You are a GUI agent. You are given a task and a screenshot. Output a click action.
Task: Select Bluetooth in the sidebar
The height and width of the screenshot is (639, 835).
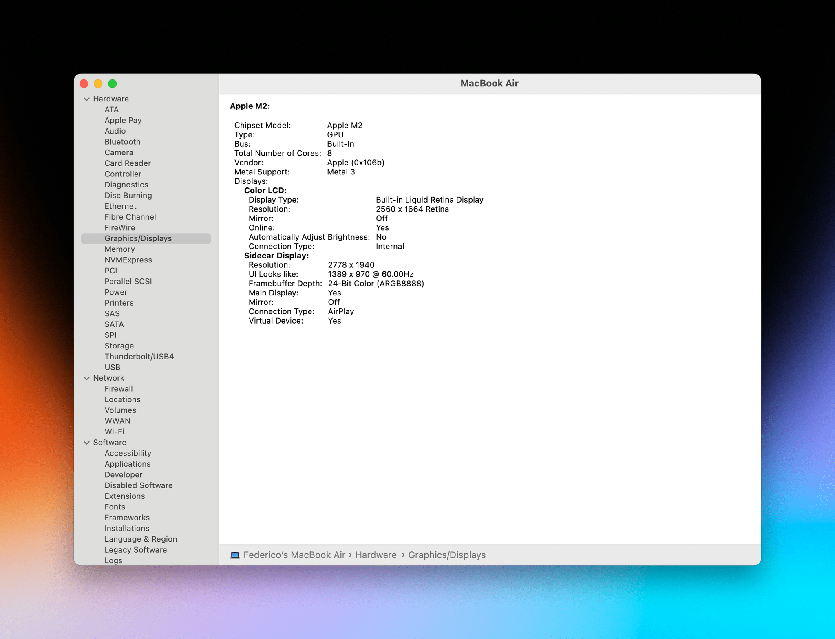122,142
